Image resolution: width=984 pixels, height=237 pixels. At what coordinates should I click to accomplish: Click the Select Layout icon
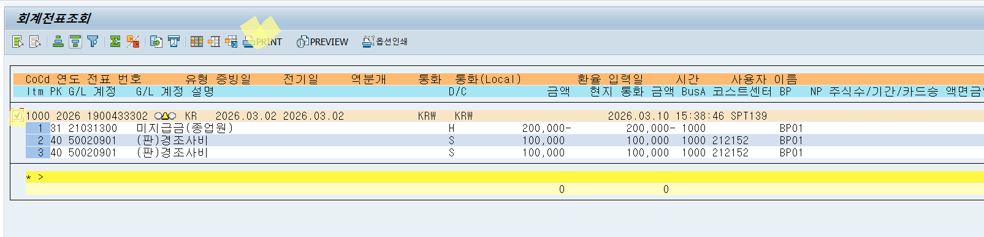coord(214,42)
